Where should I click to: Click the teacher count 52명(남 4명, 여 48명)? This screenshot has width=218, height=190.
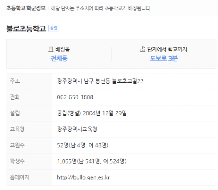pyautogui.click(x=83, y=145)
